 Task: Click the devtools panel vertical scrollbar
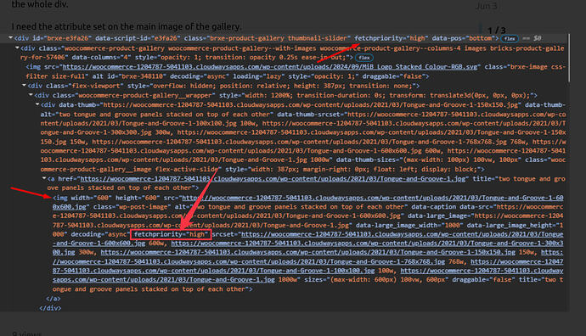[569, 58]
